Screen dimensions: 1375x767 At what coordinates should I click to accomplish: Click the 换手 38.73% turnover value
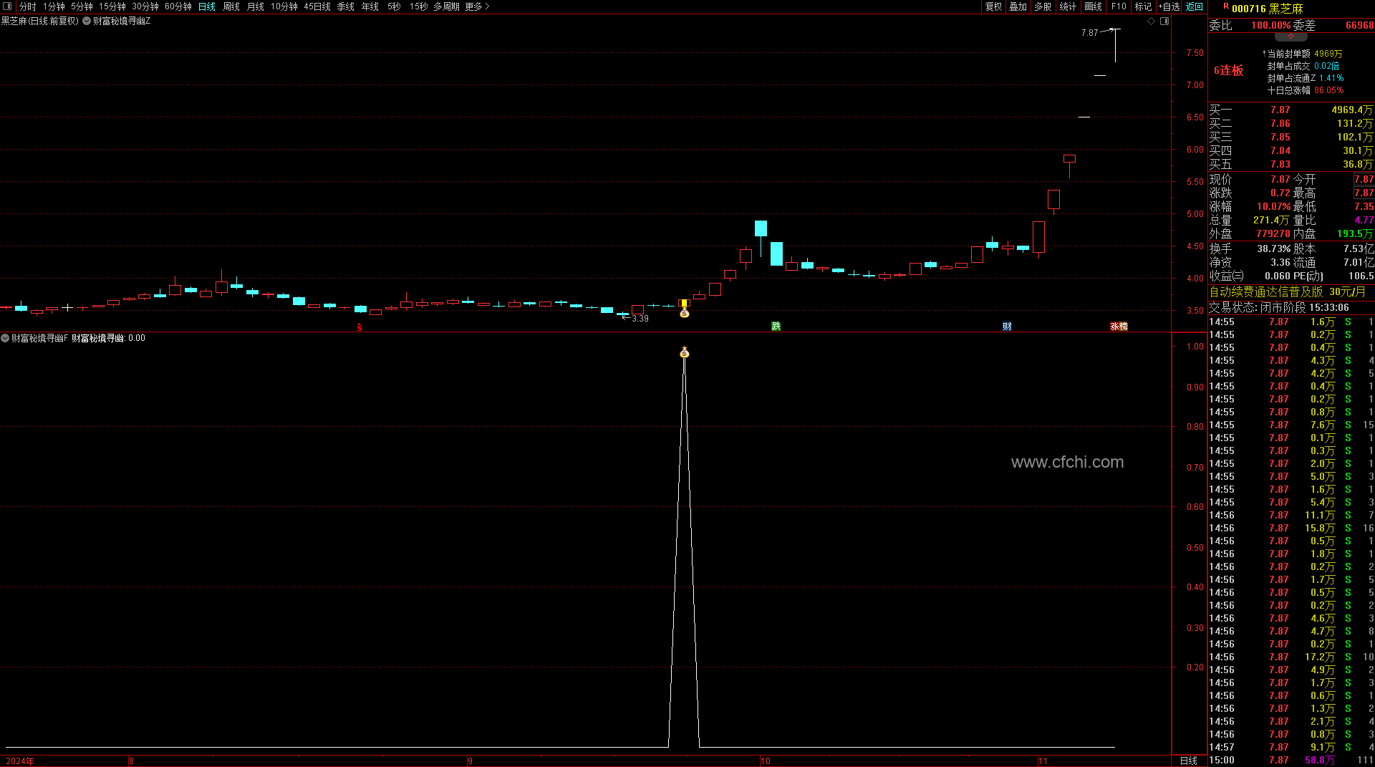click(1274, 249)
